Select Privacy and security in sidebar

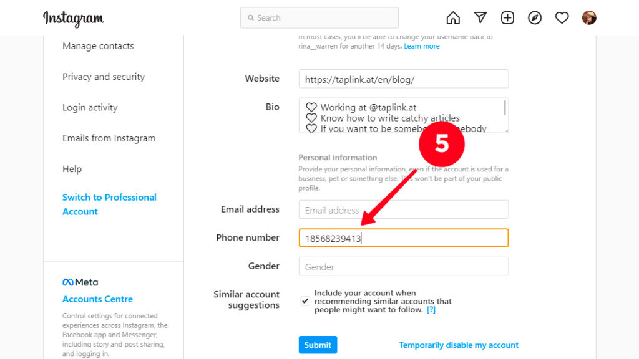[x=102, y=77]
